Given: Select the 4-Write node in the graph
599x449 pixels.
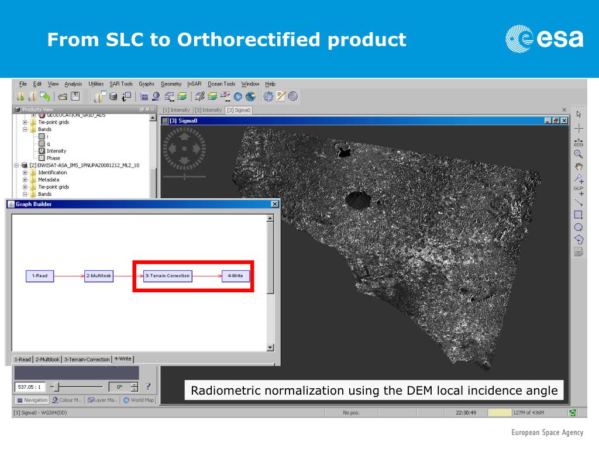Looking at the screenshot, I should point(236,276).
